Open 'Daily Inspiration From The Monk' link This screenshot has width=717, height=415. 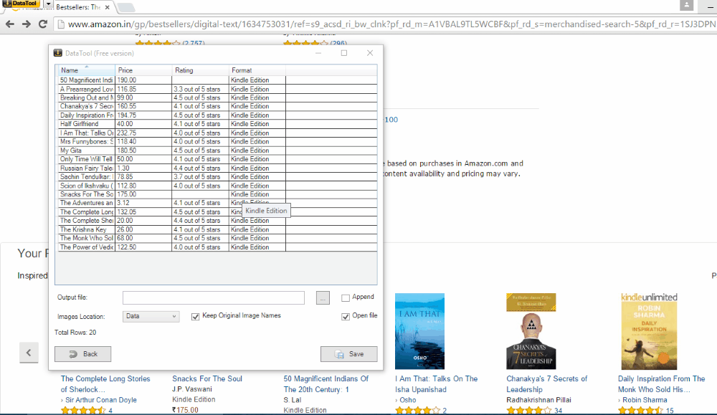(662, 384)
